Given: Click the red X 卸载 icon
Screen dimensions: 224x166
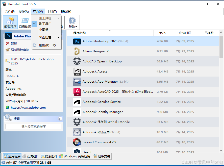Looking at the screenshot, I should point(8,43).
